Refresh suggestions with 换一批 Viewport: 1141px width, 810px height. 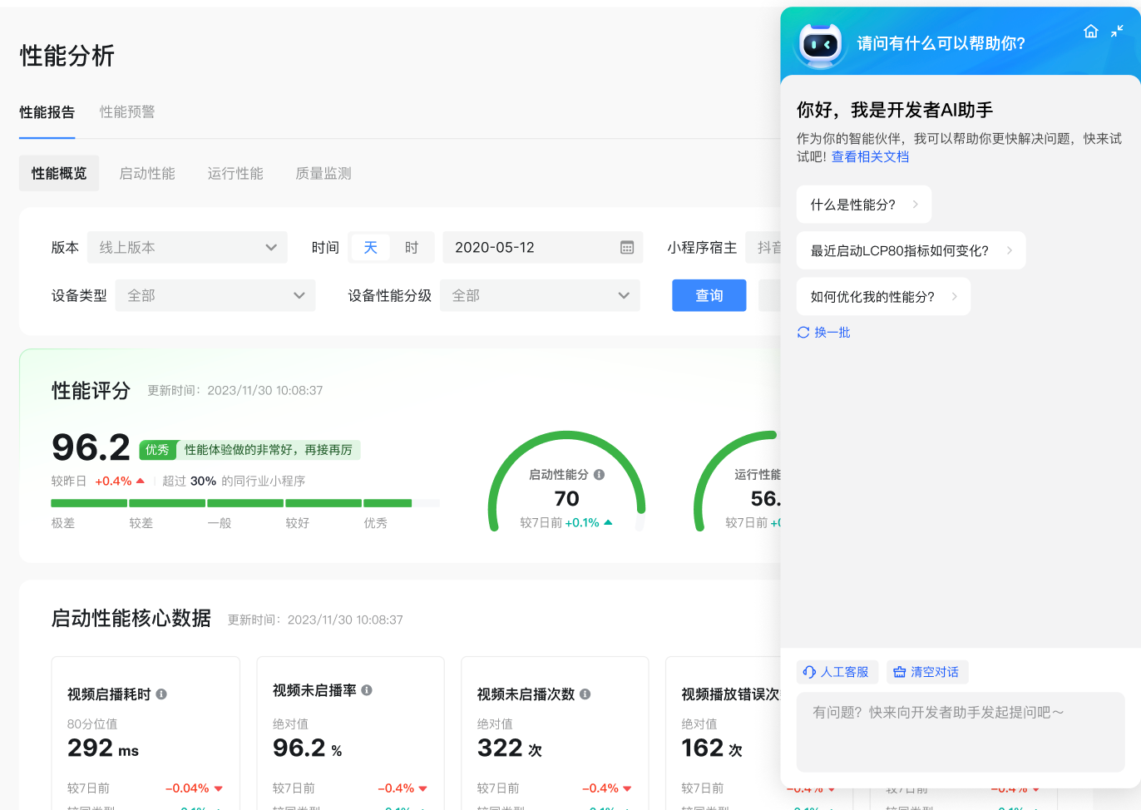823,333
